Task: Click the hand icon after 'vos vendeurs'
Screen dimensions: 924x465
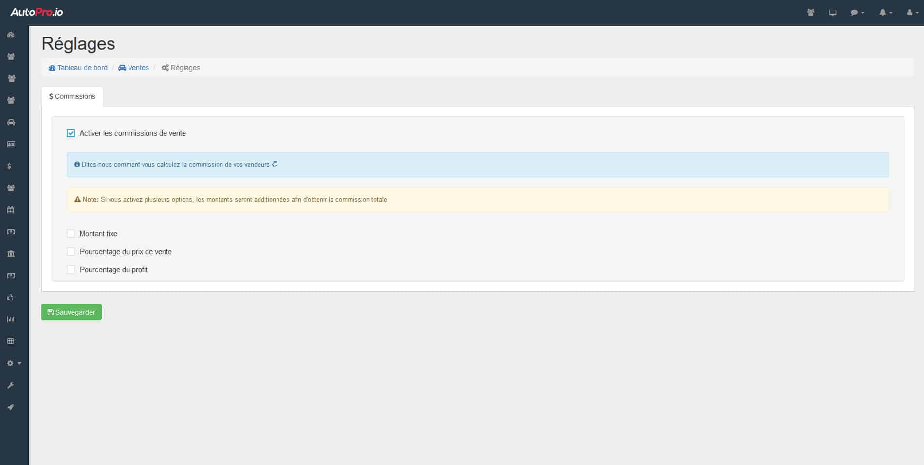Action: coord(275,165)
